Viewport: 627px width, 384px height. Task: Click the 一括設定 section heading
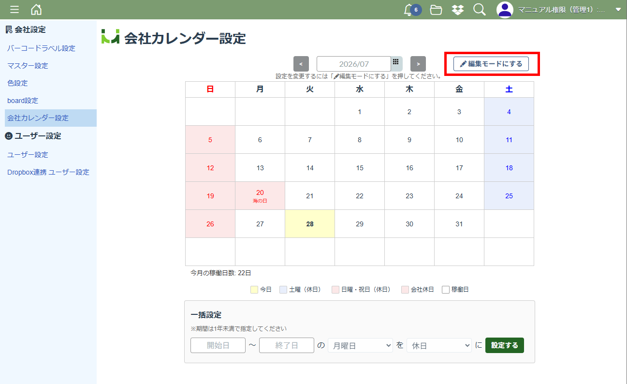click(x=206, y=315)
